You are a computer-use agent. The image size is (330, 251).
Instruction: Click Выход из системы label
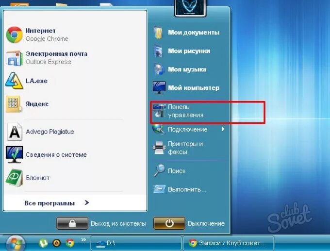tap(118, 223)
